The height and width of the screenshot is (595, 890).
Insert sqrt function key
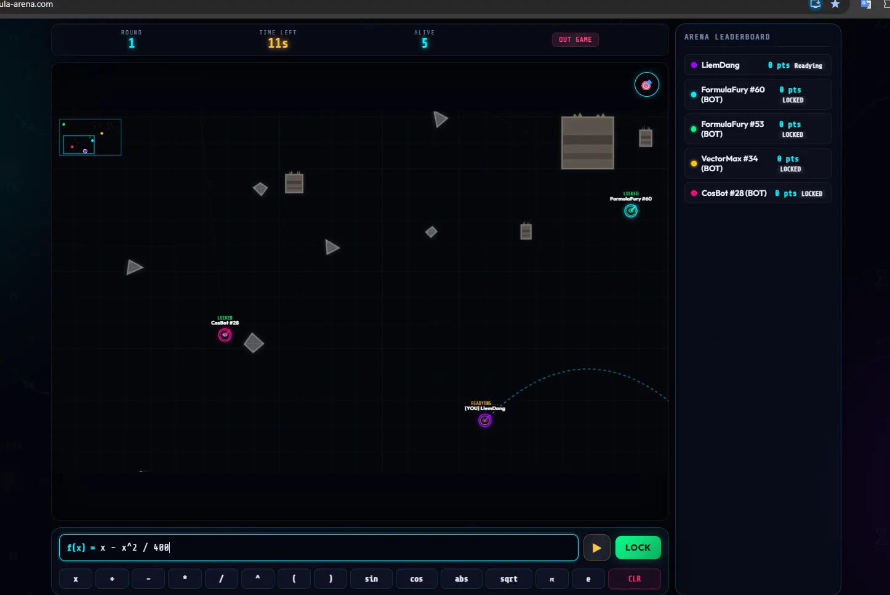tap(509, 579)
